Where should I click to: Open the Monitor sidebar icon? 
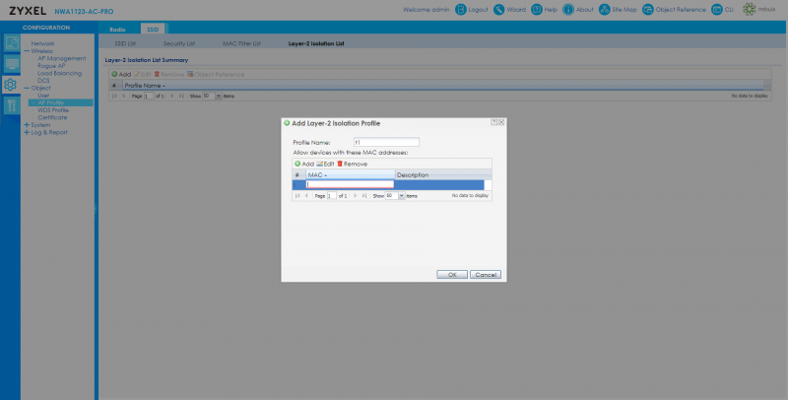pos(12,64)
